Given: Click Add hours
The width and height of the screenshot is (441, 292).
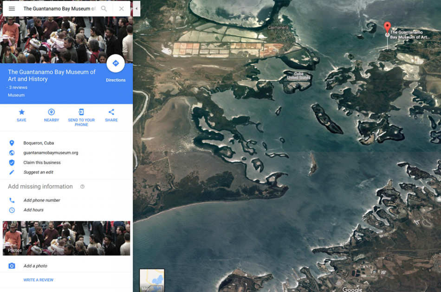Looking at the screenshot, I should point(33,210).
